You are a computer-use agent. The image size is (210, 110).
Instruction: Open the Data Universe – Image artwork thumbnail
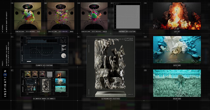click(61, 16)
